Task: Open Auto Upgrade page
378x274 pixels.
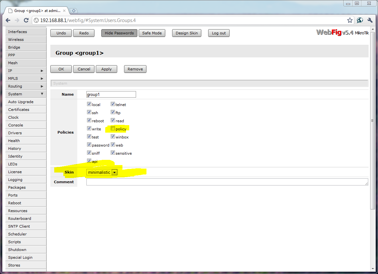Action: coord(26,102)
